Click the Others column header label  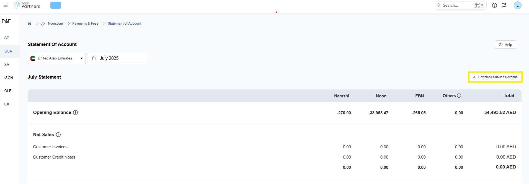tap(449, 96)
